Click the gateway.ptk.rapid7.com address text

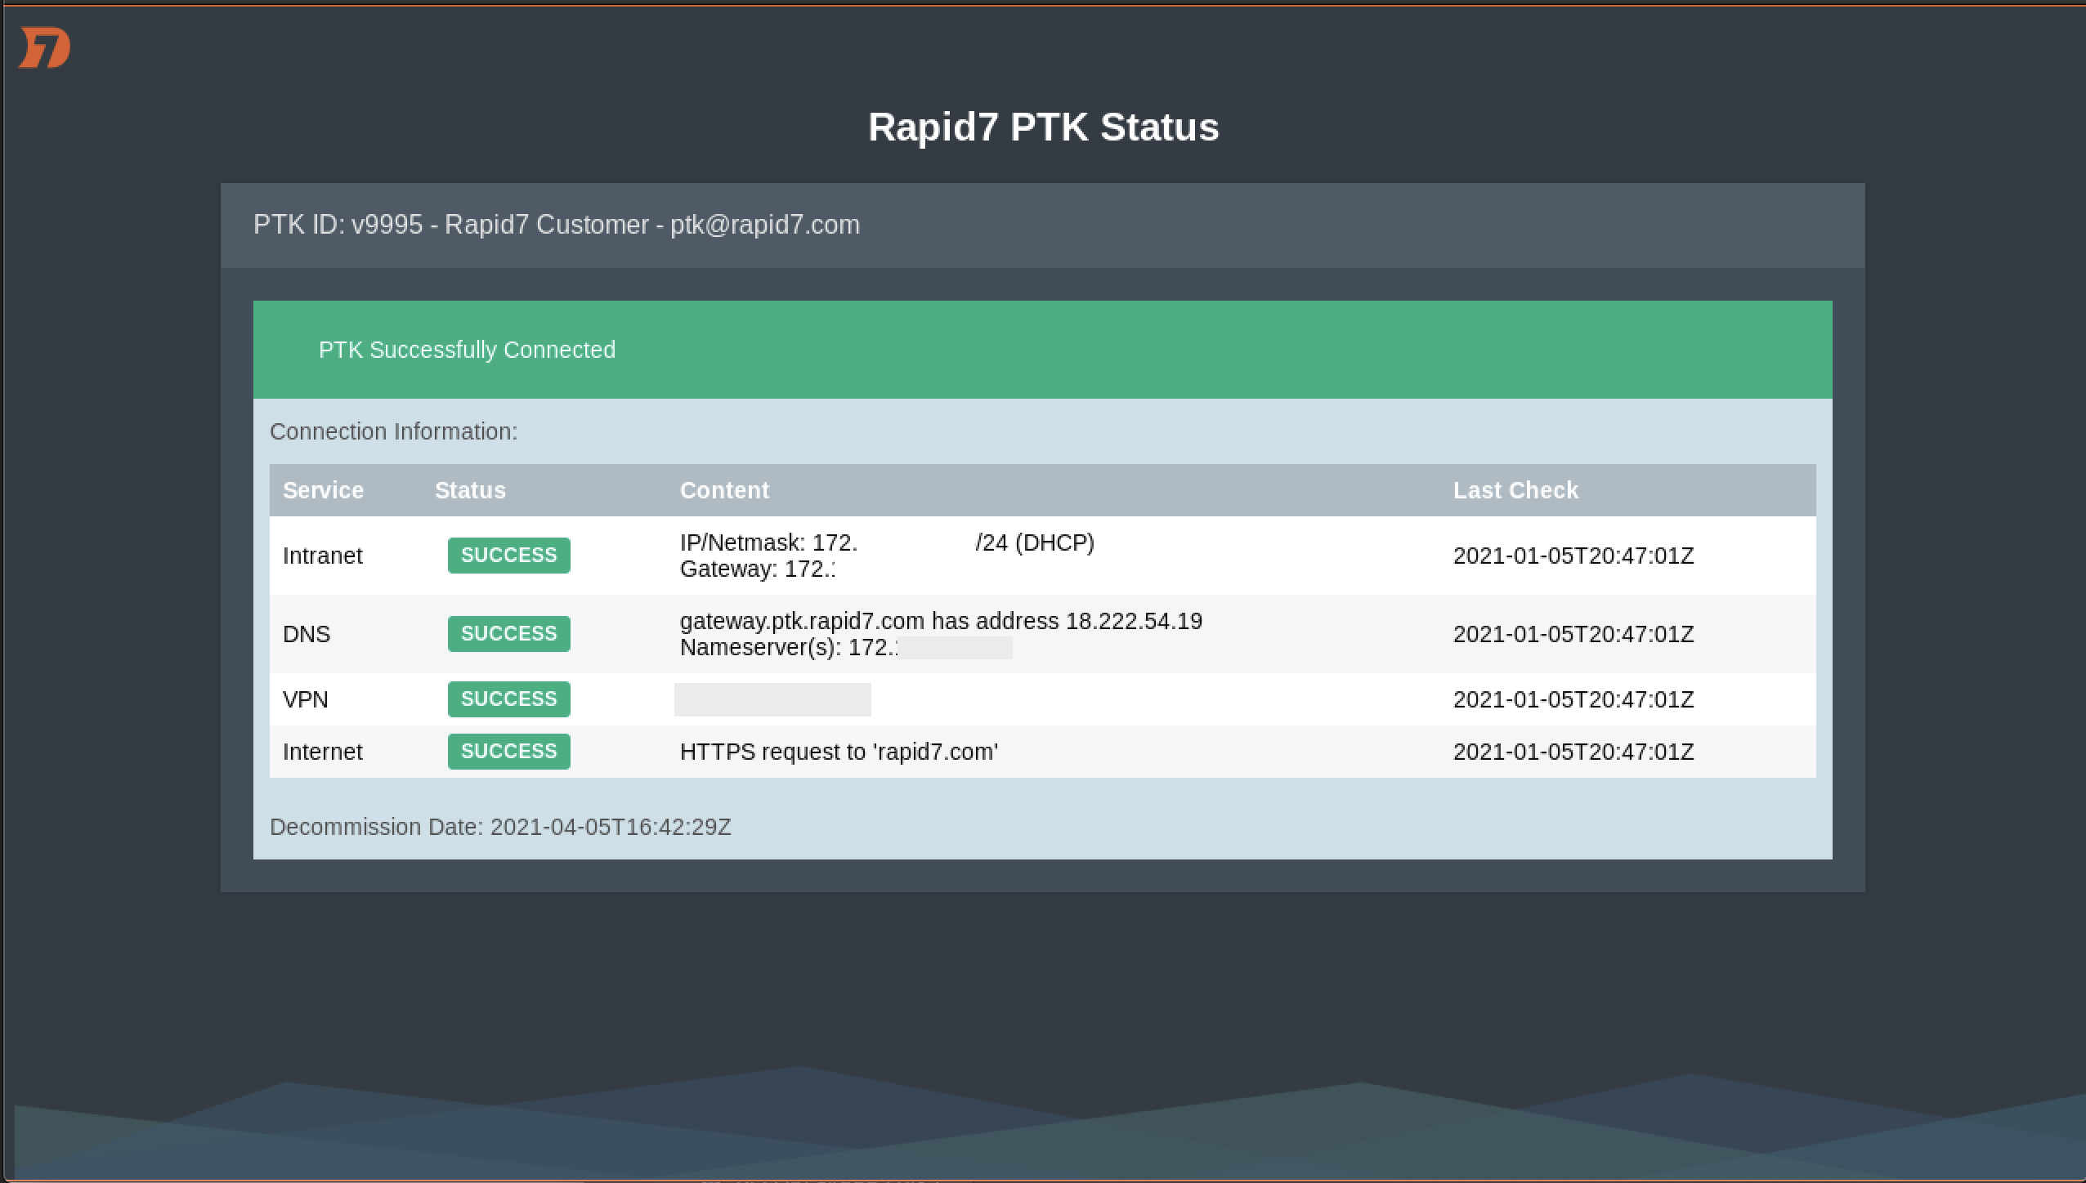(x=940, y=621)
